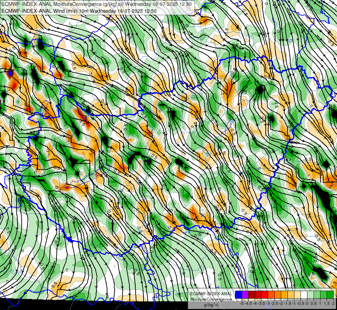Click the -1 tick label on legend scale
This screenshot has height=310, width=337.
(294, 303)
